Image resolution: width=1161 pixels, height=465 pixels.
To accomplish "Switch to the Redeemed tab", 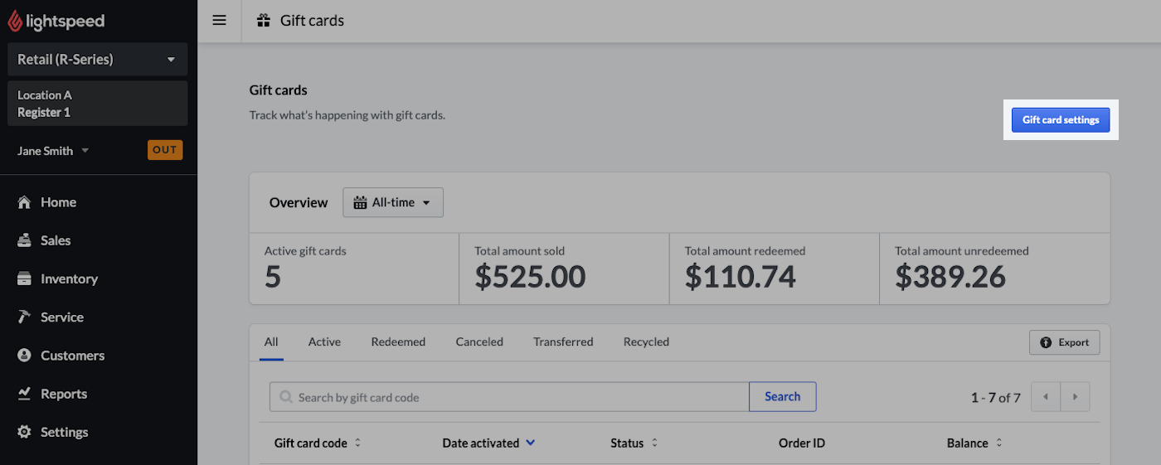I will point(398,341).
